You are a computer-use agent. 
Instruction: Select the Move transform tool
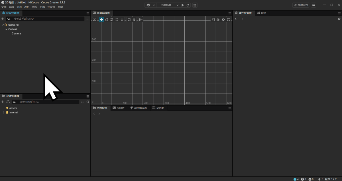[x=101, y=20]
